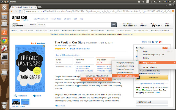Open the Terminal launcher icon
This screenshot has width=176, height=110.
click(4, 56)
